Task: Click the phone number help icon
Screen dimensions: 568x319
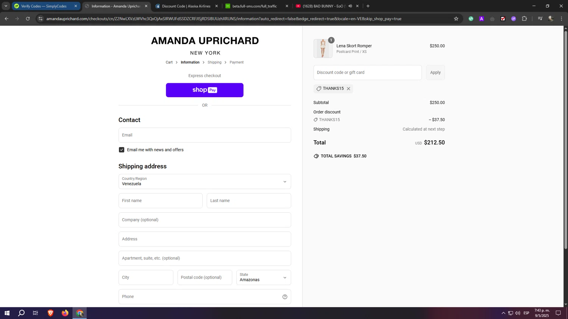Action: (285, 297)
